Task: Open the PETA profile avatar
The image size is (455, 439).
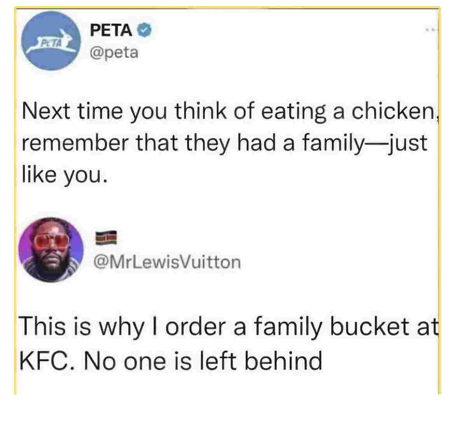Action: (51, 40)
